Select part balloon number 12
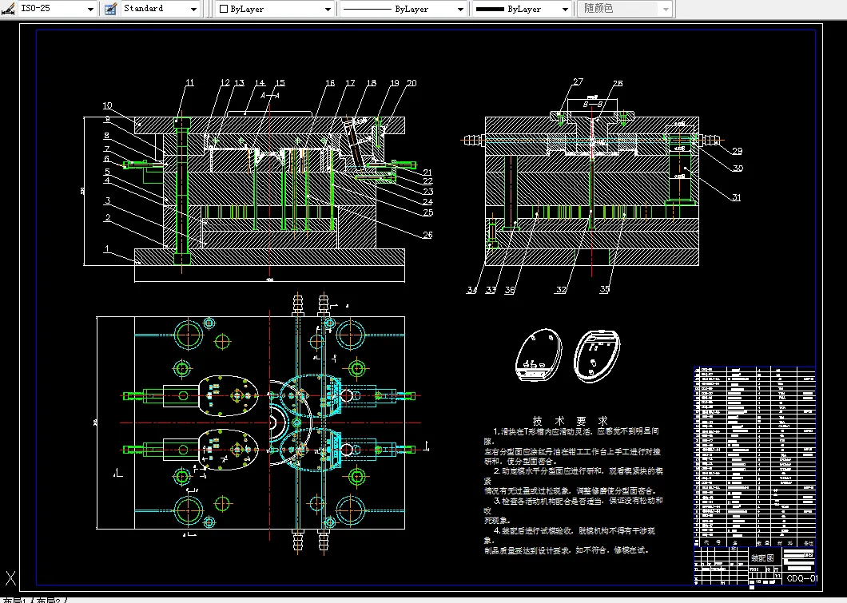The height and width of the screenshot is (603, 847). [x=225, y=82]
